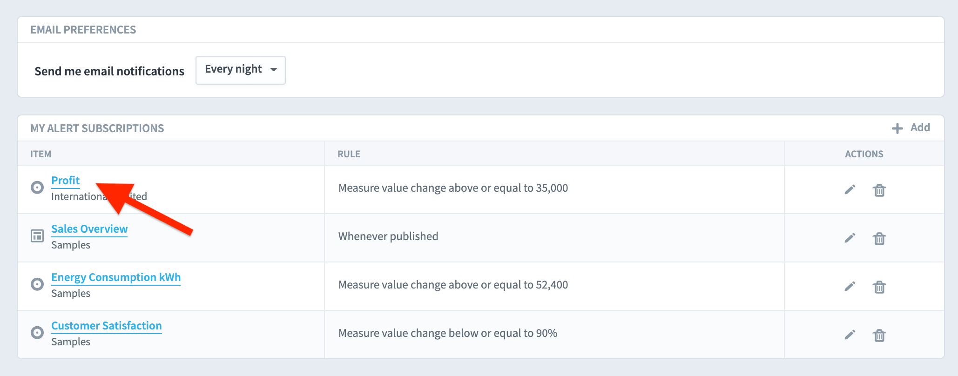Delete the Customer Satisfaction alert

point(879,335)
